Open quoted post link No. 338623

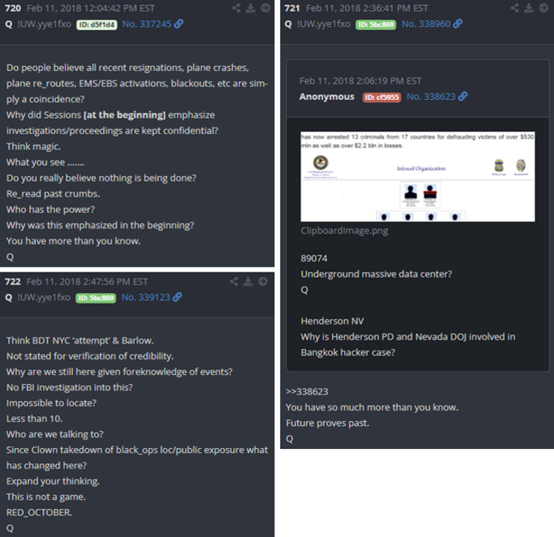pos(437,96)
